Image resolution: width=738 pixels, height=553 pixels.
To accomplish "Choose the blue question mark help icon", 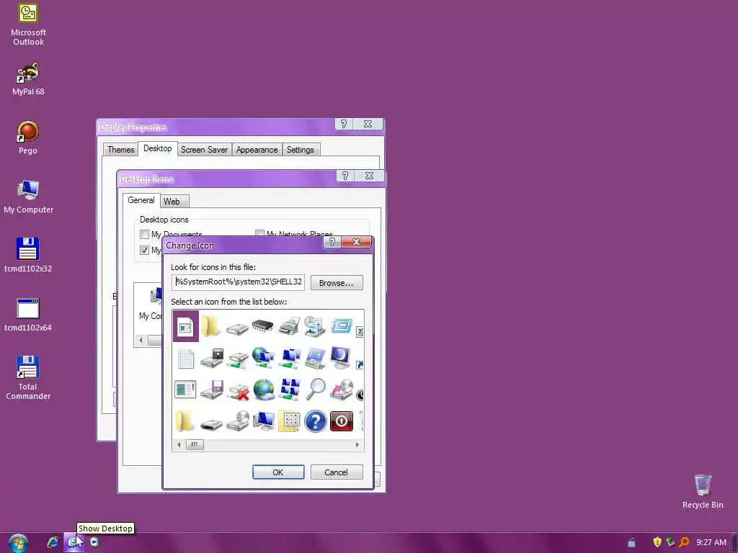I will [x=316, y=421].
